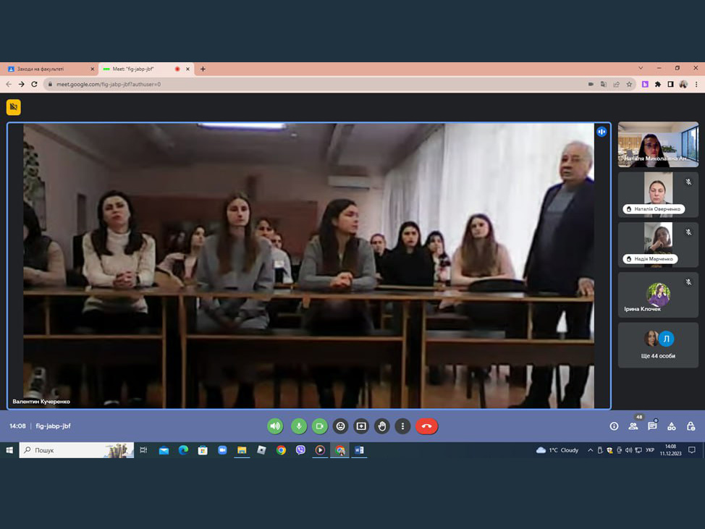This screenshot has height=529, width=705.
Task: Toggle the camera on or off
Action: tap(319, 426)
